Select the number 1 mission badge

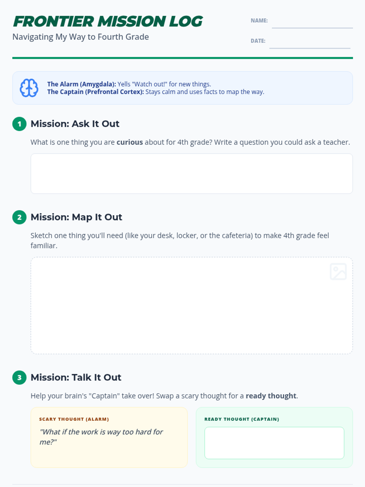(19, 124)
